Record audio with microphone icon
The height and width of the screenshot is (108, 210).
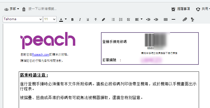click(x=192, y=20)
